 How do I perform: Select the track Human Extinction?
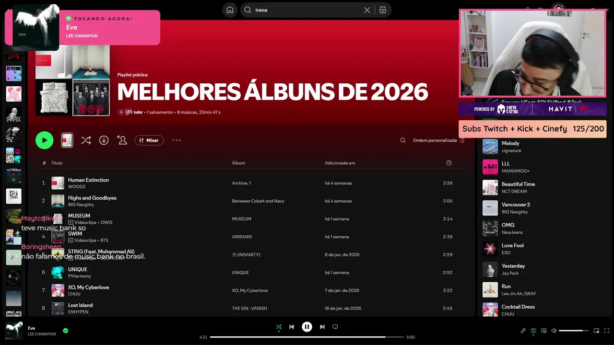[88, 180]
